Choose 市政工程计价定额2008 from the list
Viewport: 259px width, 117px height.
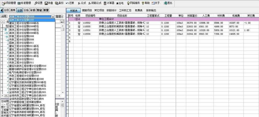pos(22,40)
